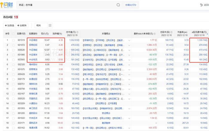This screenshot has width=209, height=131.
Task: Click concept tag 【人工智能】
Action: [x=116, y=84]
